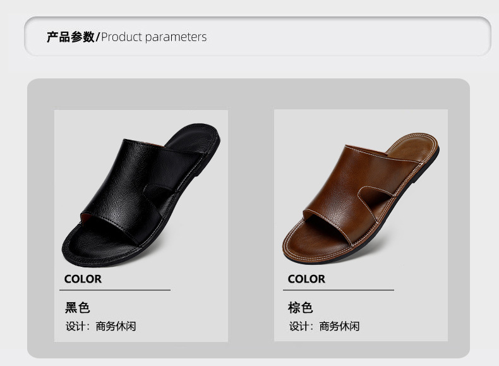Click the black sandal's heel footbed
499x366 pixels.
pos(191,138)
